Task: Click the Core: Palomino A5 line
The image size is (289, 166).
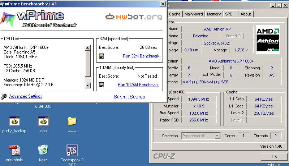Action: (20, 52)
